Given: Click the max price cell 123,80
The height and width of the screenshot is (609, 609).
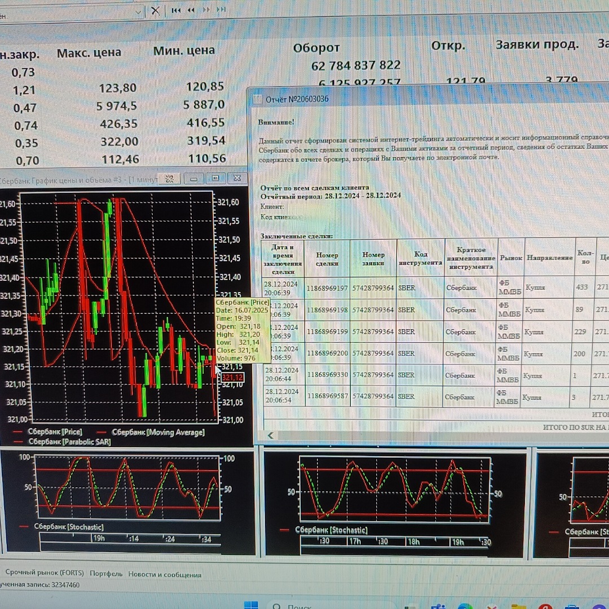Looking at the screenshot, I should [x=118, y=88].
